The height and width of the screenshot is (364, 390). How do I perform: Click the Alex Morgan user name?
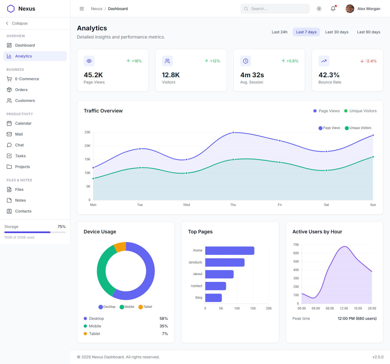pyautogui.click(x=369, y=9)
